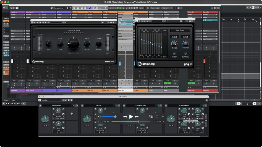262x147 pixels.
Task: Click the stop button in MixConsole transport
Action: tap(95, 8)
